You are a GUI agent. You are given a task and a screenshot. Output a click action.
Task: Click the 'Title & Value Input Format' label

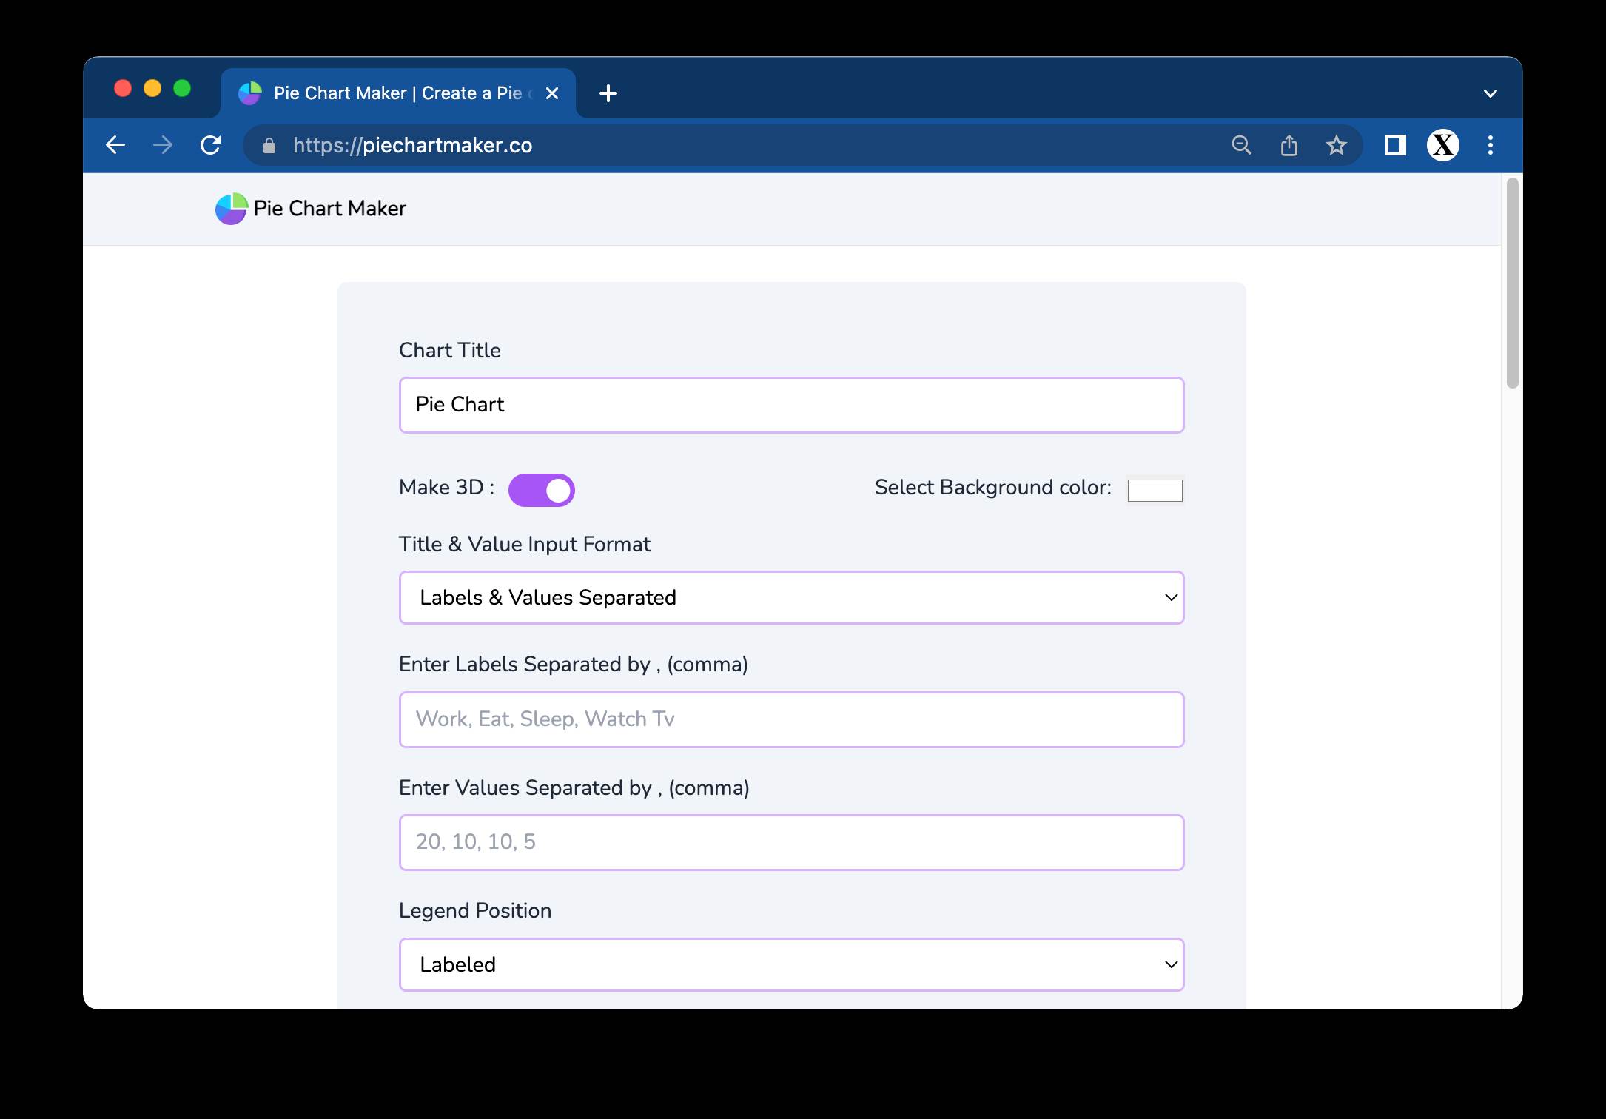(x=525, y=544)
